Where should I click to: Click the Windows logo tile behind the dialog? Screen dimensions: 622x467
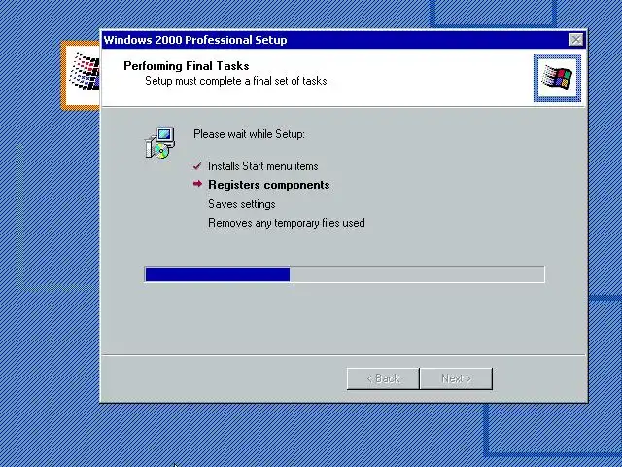coord(81,75)
